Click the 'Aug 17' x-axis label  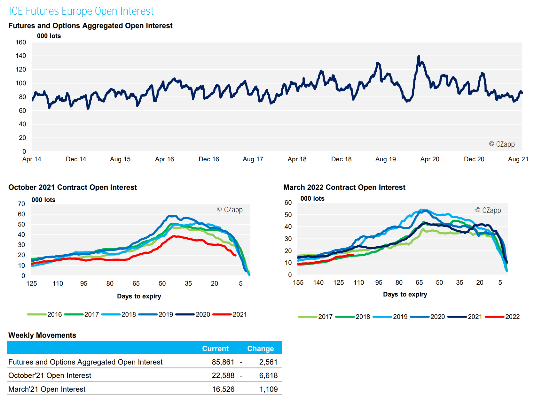(x=253, y=159)
